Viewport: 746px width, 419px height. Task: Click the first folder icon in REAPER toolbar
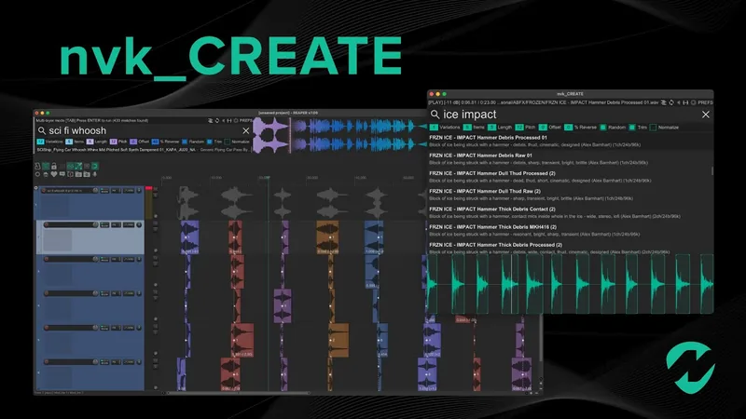click(x=78, y=174)
